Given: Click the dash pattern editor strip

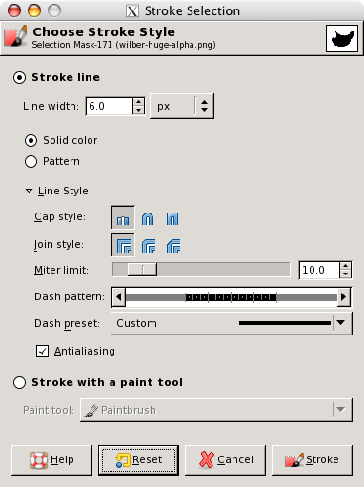Looking at the screenshot, I should [232, 297].
